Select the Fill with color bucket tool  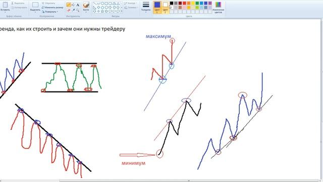pyautogui.click(x=73, y=5)
